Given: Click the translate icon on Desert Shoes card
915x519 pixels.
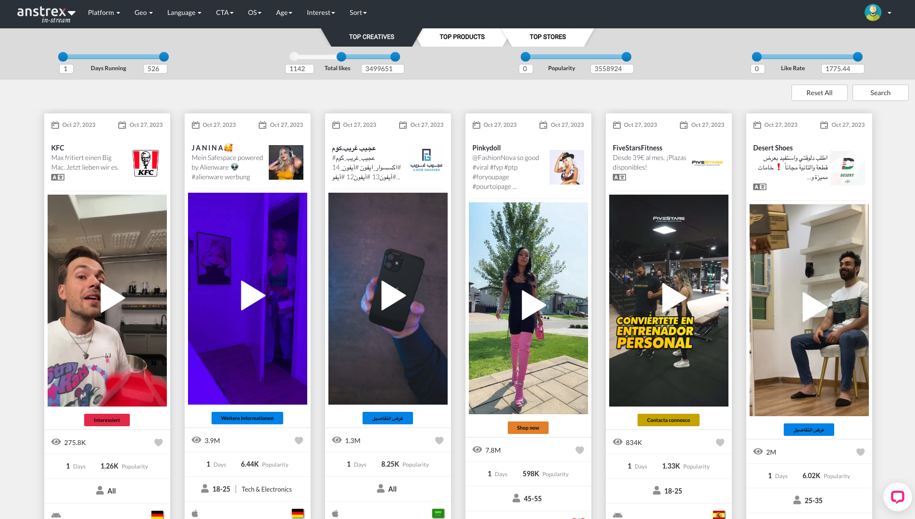Looking at the screenshot, I should (760, 187).
